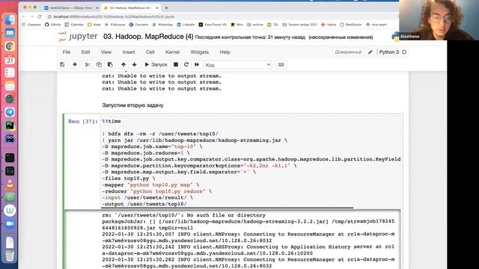Click the code cell horizontal scrollbar

[x=228, y=208]
